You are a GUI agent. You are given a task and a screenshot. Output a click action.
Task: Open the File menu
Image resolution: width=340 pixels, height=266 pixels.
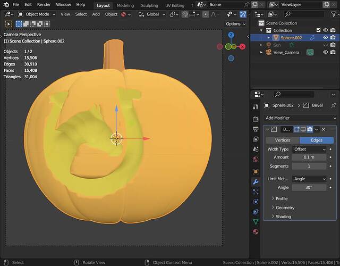pos(15,5)
